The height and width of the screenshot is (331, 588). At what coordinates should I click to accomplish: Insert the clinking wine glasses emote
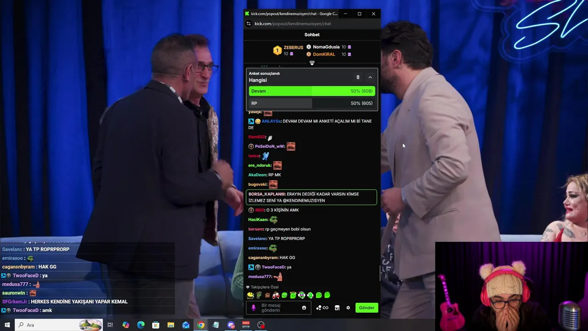pos(276,295)
